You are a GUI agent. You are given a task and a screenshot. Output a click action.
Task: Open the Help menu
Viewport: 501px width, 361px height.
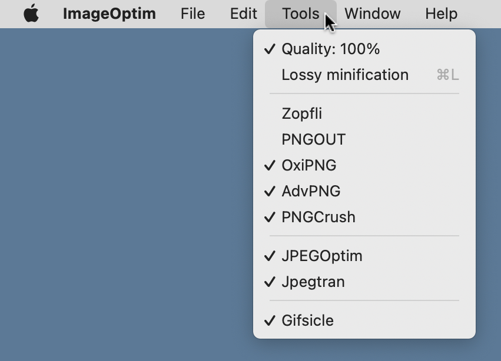pyautogui.click(x=441, y=13)
